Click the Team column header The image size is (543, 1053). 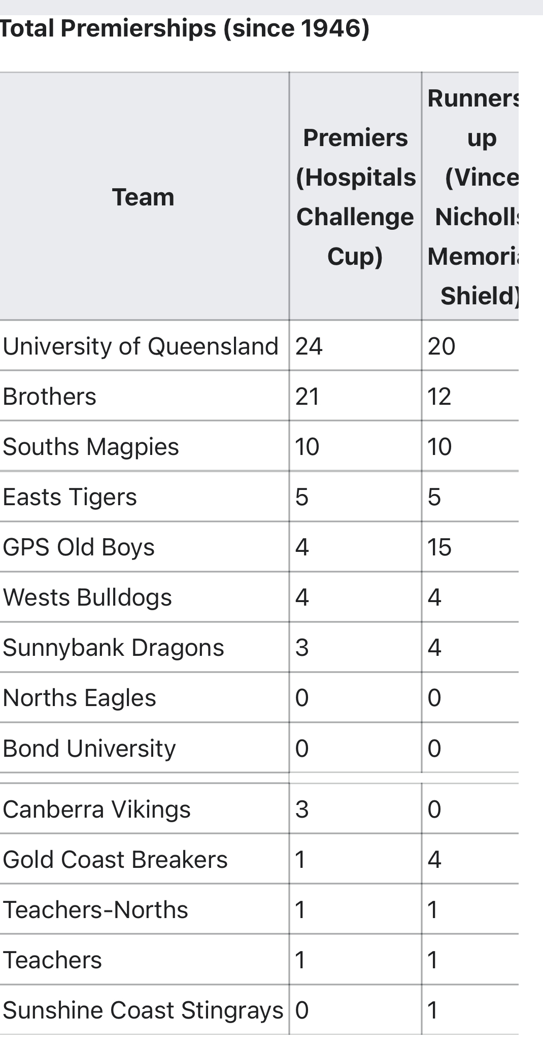[143, 197]
